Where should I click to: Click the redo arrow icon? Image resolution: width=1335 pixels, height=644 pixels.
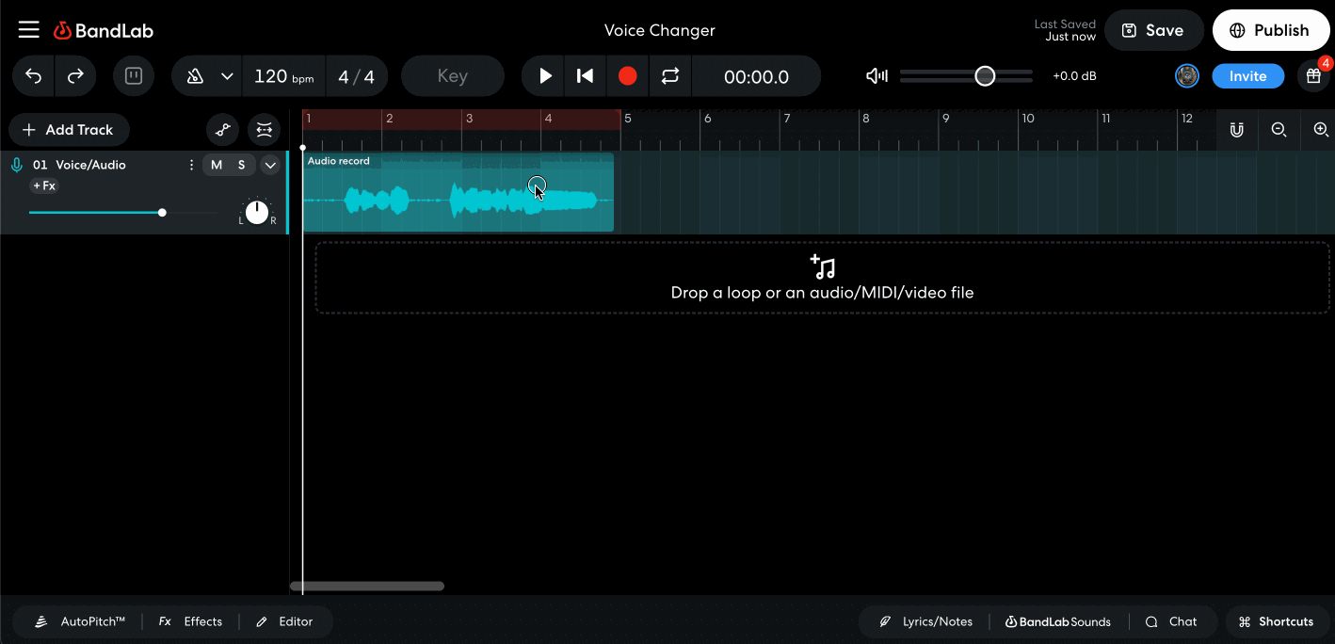(x=74, y=75)
